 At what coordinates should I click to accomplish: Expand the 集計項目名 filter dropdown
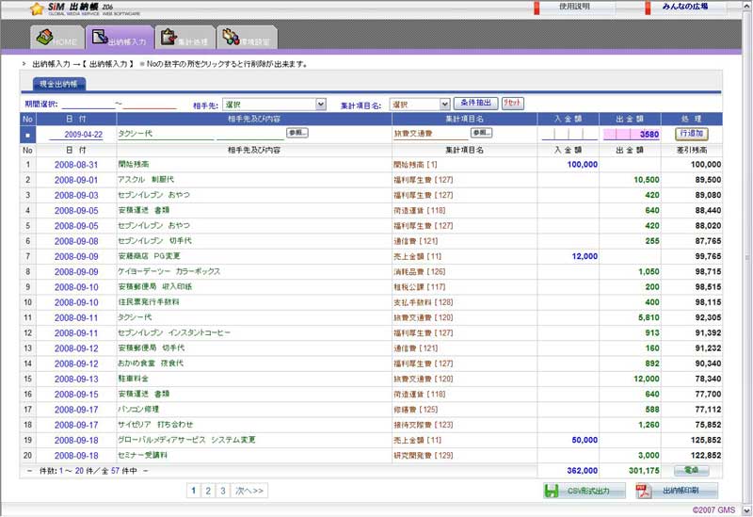444,105
